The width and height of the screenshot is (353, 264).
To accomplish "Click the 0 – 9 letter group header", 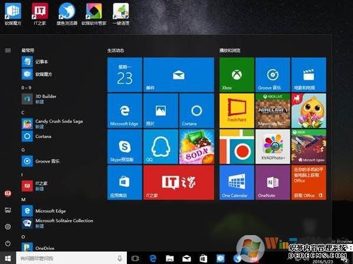I will [27, 88].
